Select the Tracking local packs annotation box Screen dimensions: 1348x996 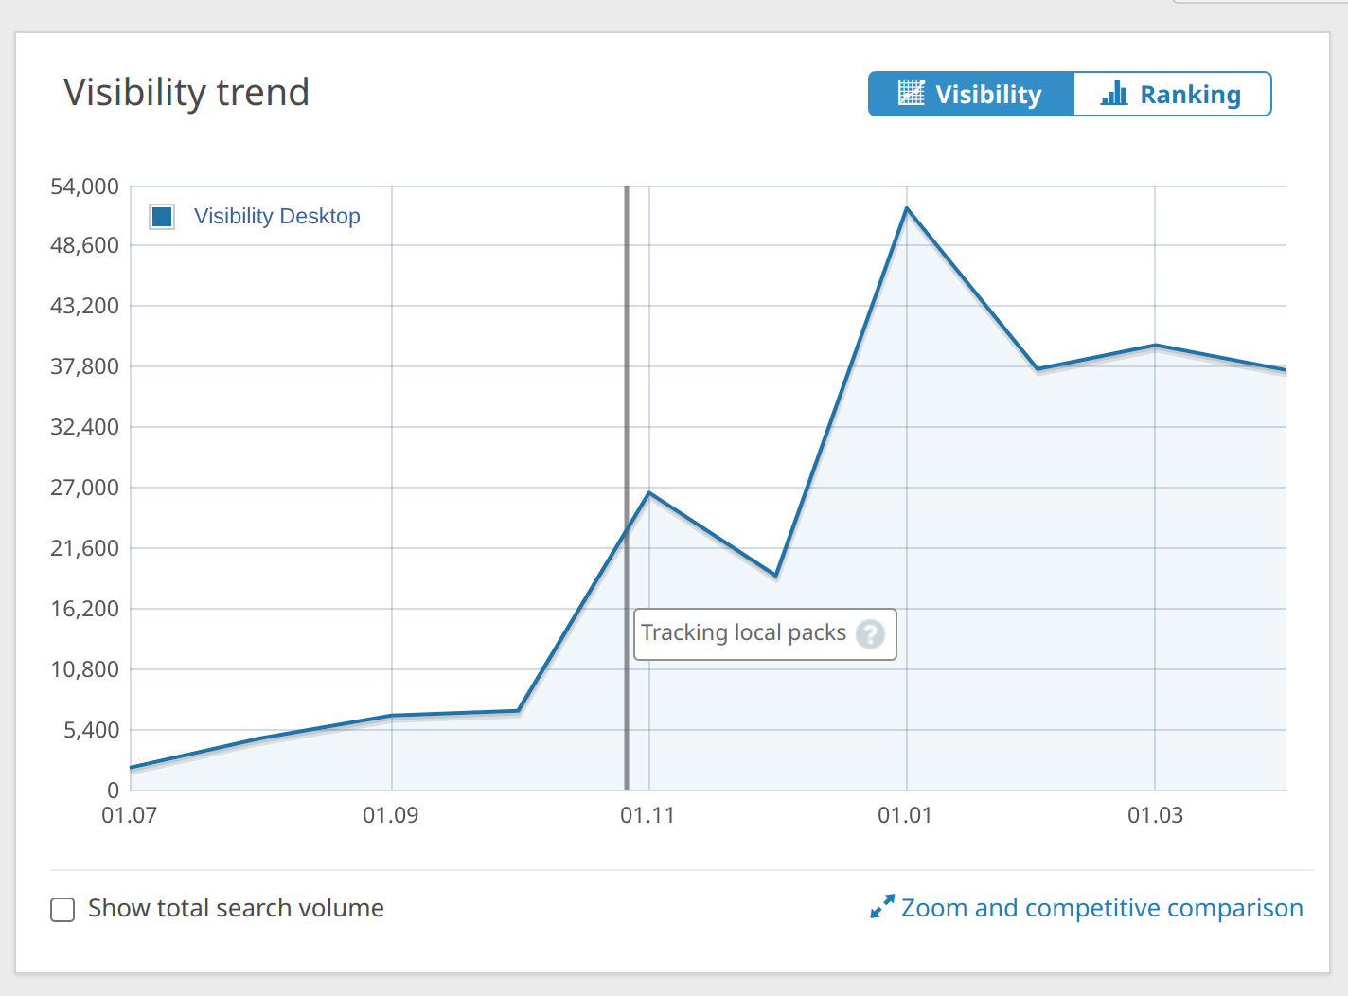click(765, 633)
